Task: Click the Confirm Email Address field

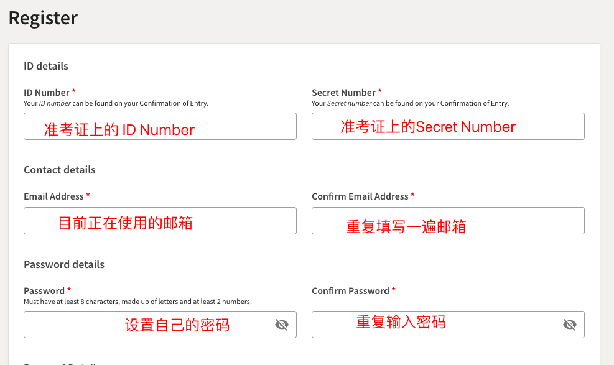Action: (448, 221)
